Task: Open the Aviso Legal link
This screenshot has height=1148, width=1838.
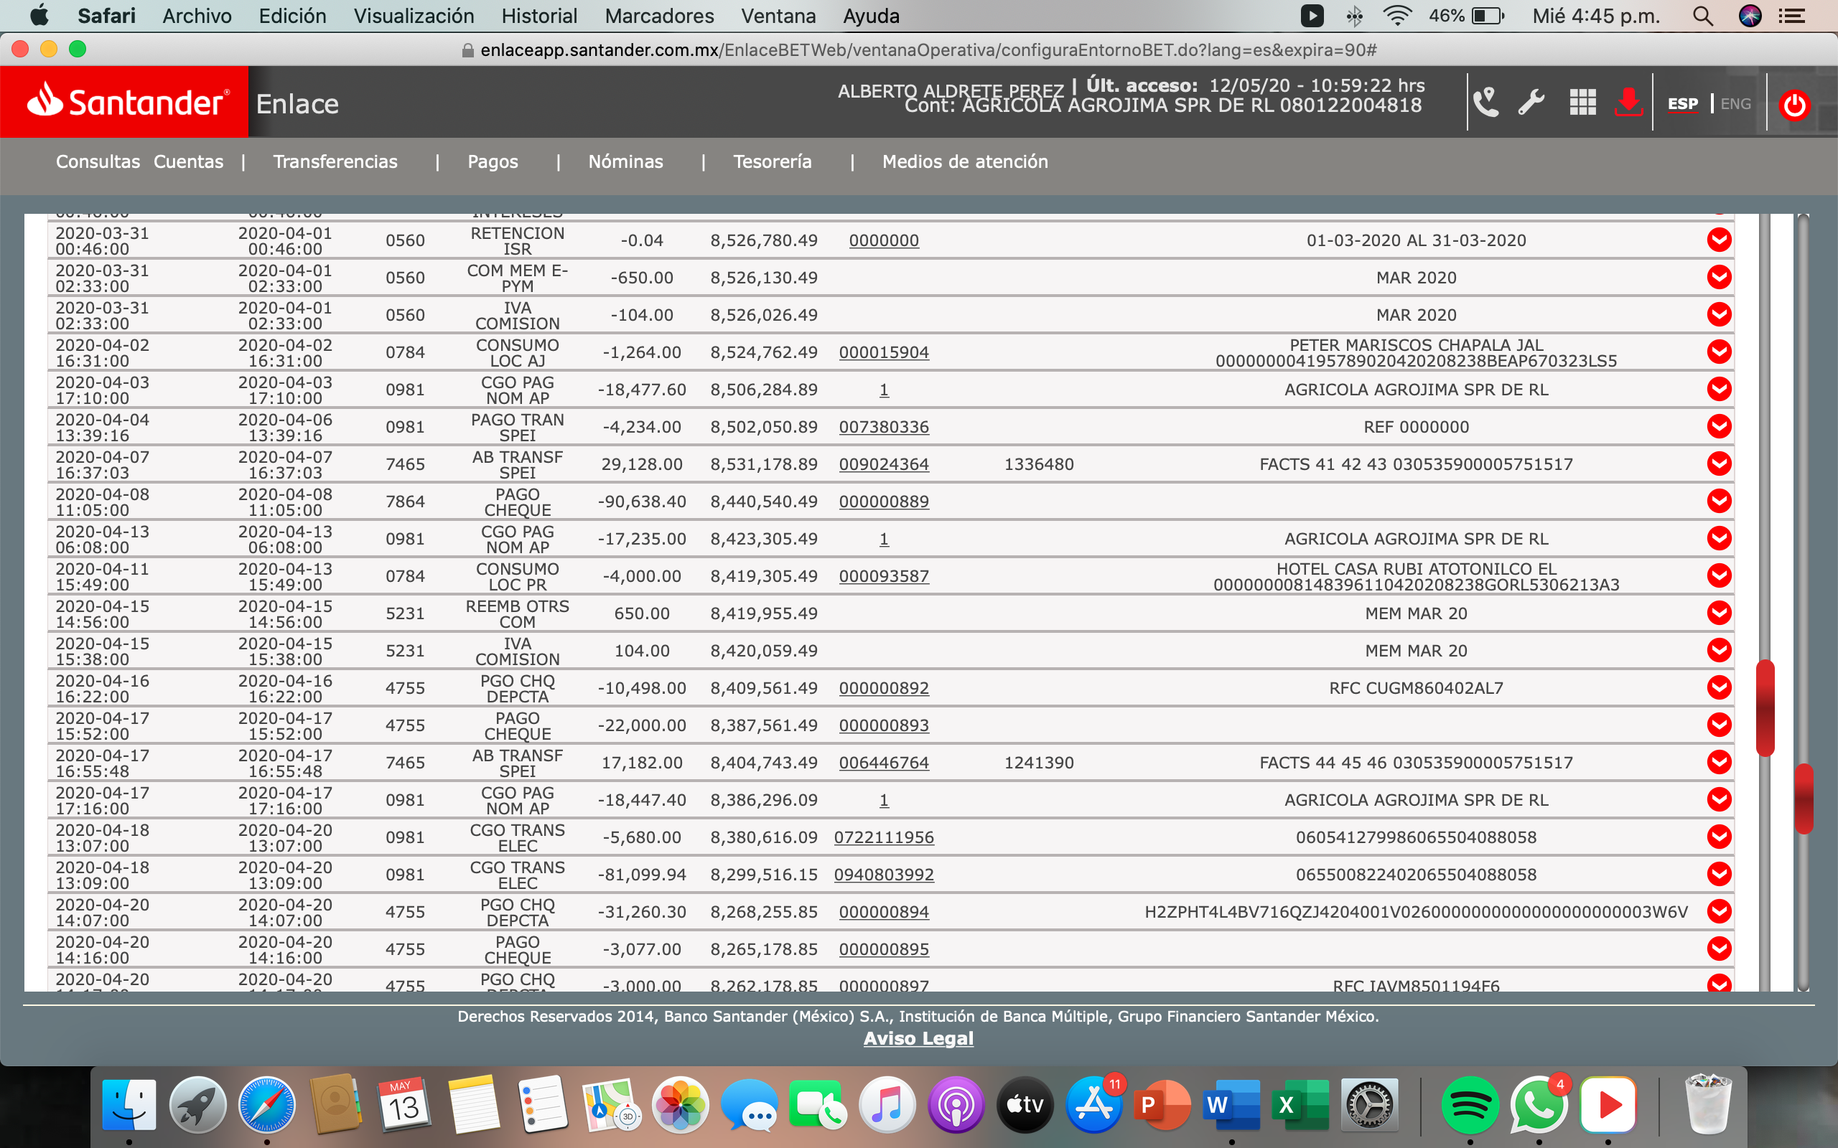Action: (x=918, y=1038)
